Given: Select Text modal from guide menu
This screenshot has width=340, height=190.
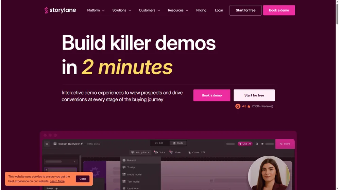Looking at the screenshot, I should pyautogui.click(x=140, y=182).
